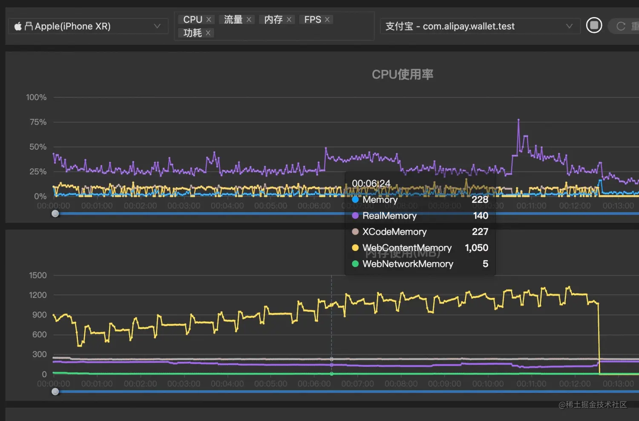Click the Apple logo icon in device selector
Image resolution: width=639 pixels, height=421 pixels.
tap(18, 26)
